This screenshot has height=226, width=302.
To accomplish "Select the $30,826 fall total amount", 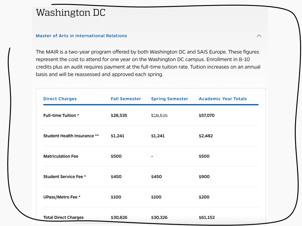I will click(x=119, y=218).
